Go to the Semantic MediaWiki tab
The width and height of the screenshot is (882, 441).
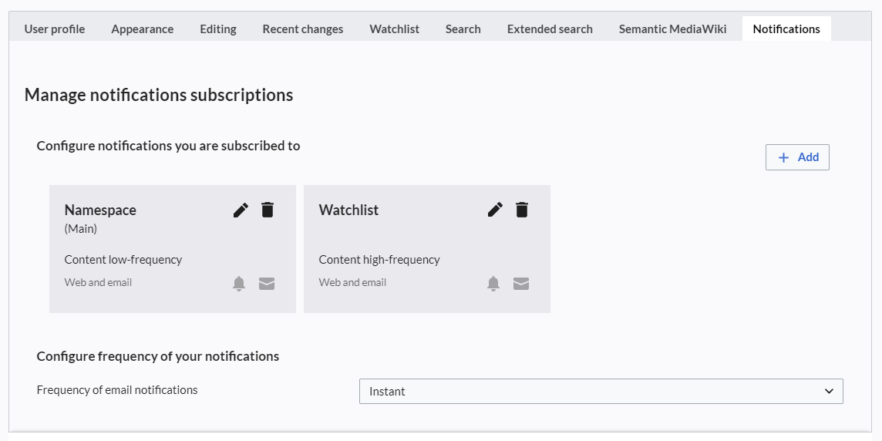click(673, 29)
